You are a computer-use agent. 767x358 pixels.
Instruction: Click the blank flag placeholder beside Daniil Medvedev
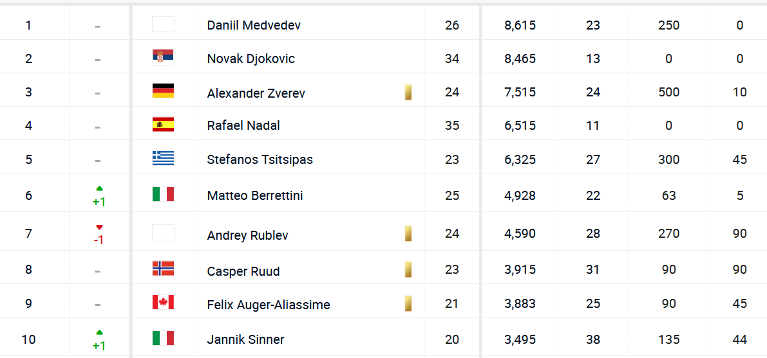[163, 24]
